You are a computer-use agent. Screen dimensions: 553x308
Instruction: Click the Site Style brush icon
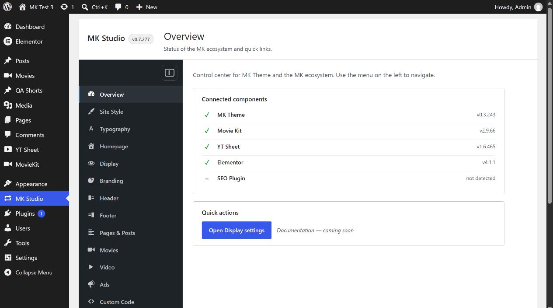[x=91, y=112]
